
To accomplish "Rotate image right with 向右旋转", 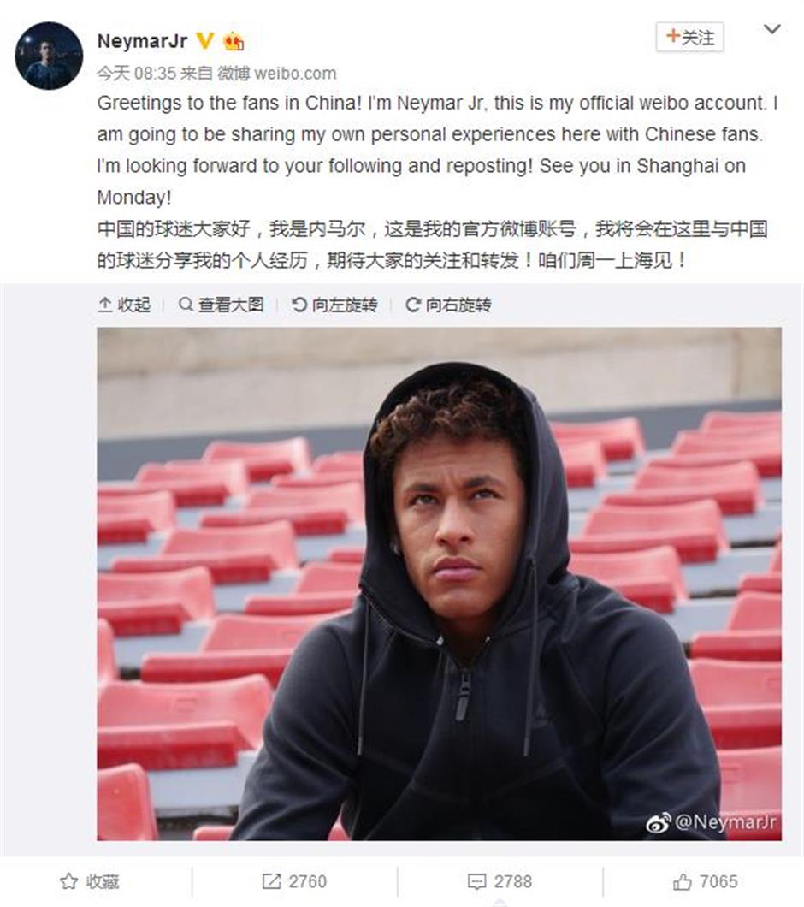I will pos(448,305).
